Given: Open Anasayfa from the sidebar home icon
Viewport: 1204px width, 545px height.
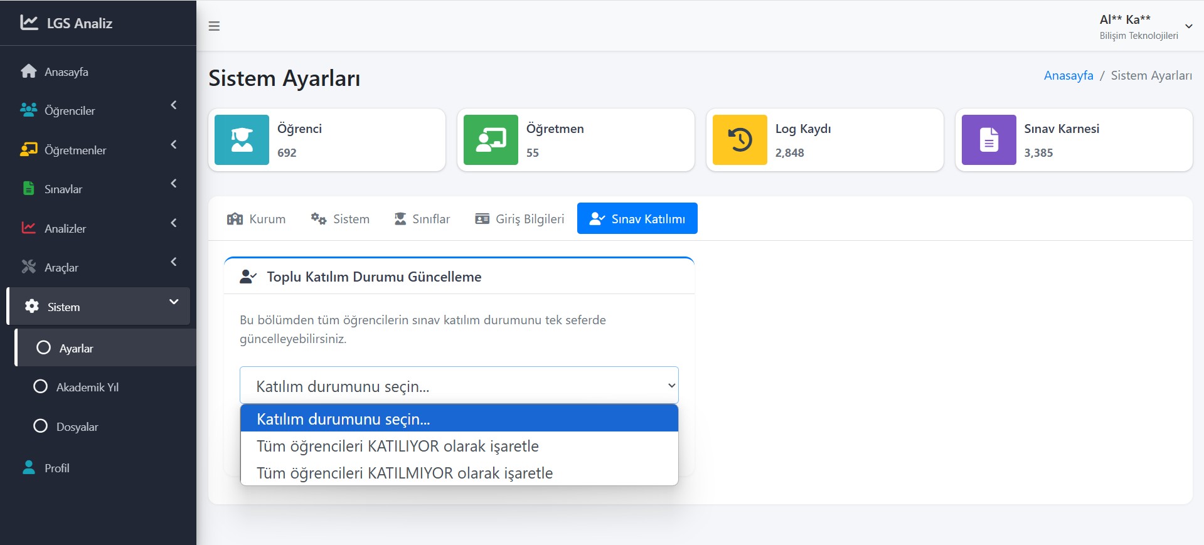Looking at the screenshot, I should click(x=29, y=71).
